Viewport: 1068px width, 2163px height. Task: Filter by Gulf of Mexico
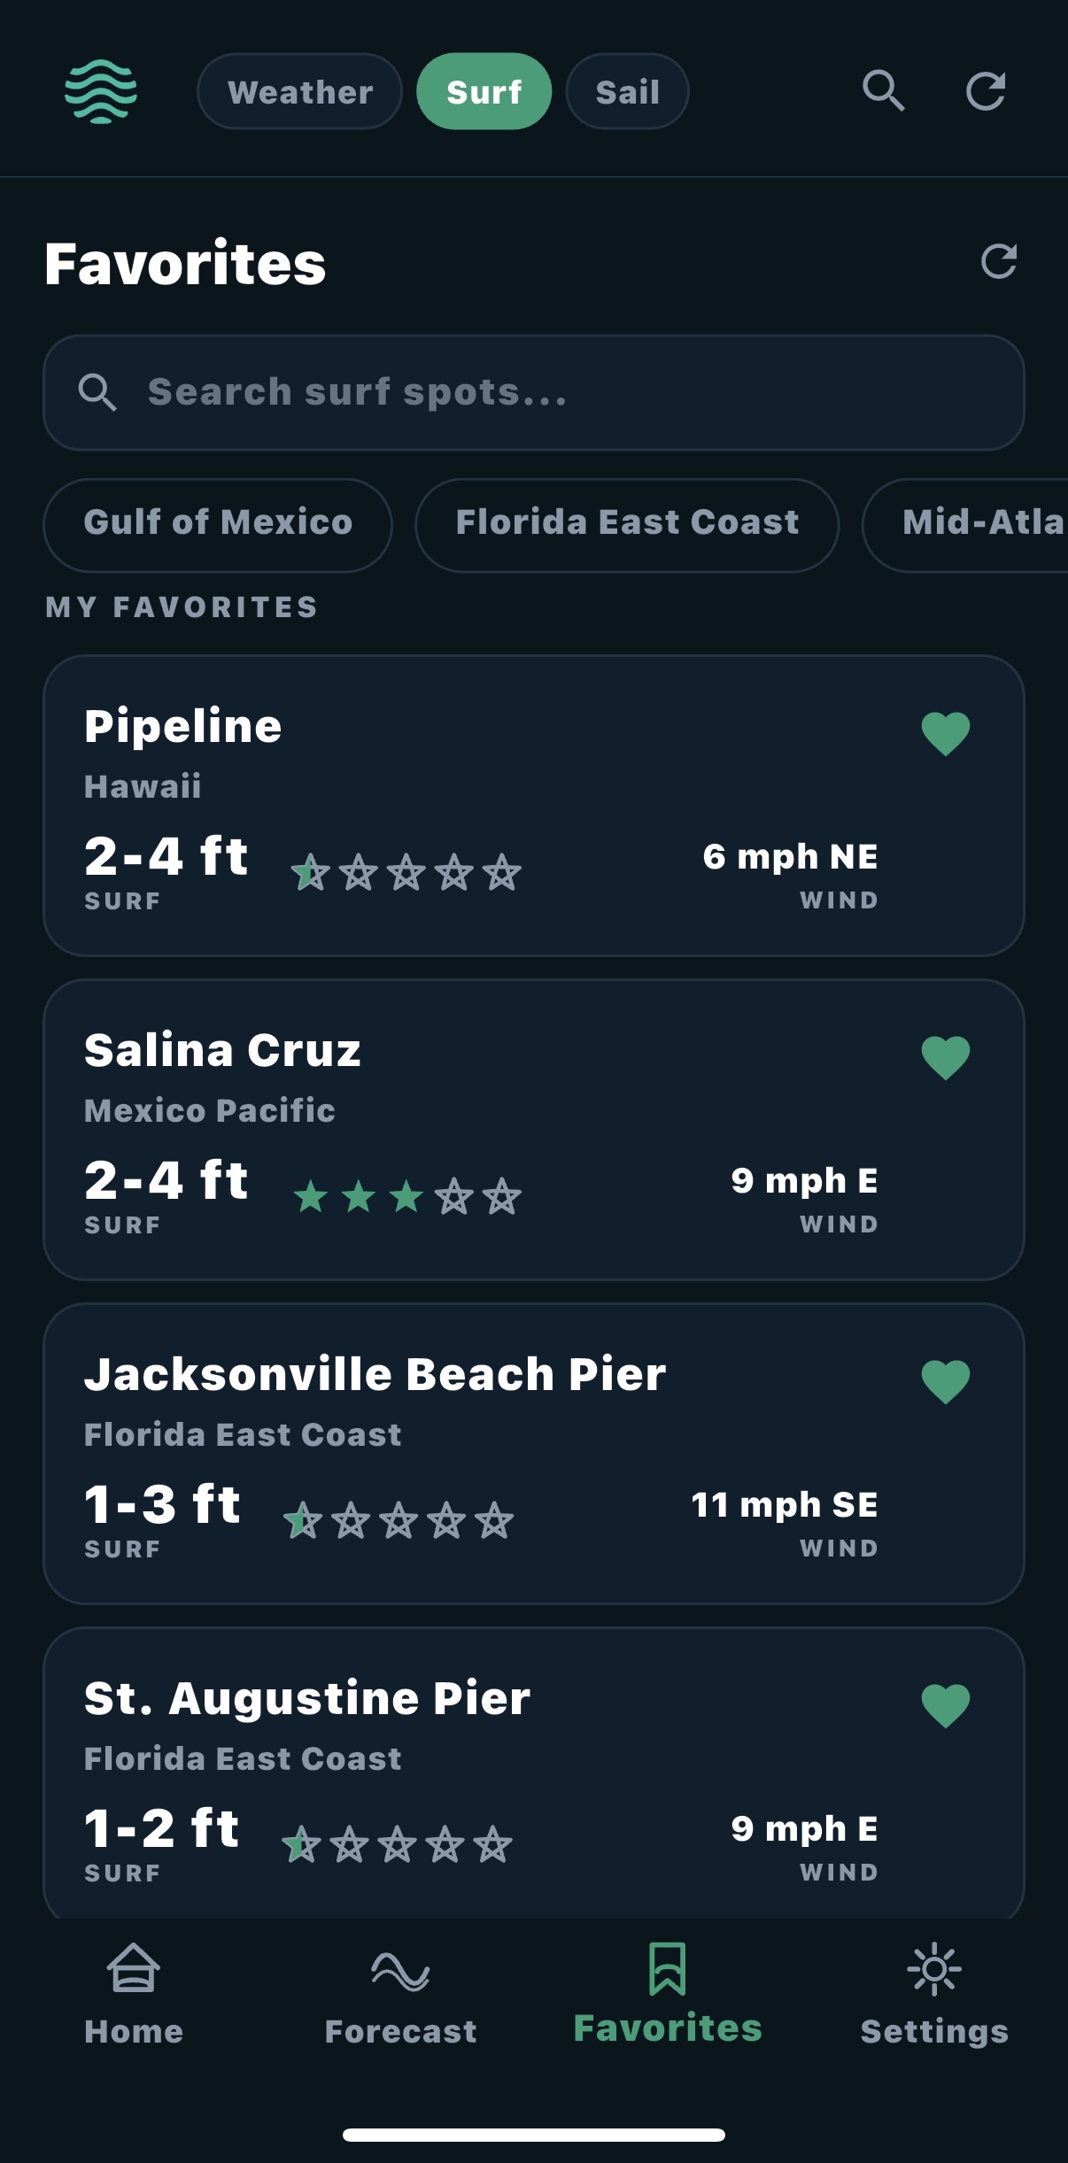click(218, 523)
